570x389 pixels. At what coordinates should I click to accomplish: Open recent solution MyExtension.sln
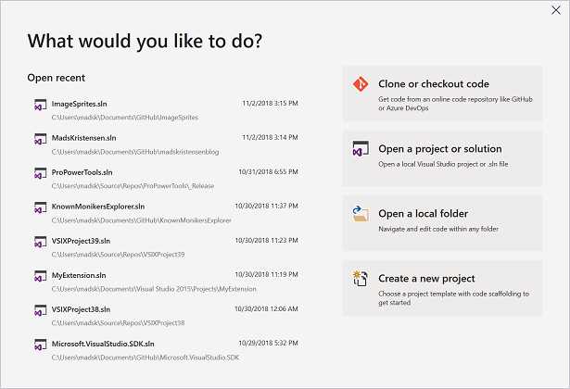(166, 282)
